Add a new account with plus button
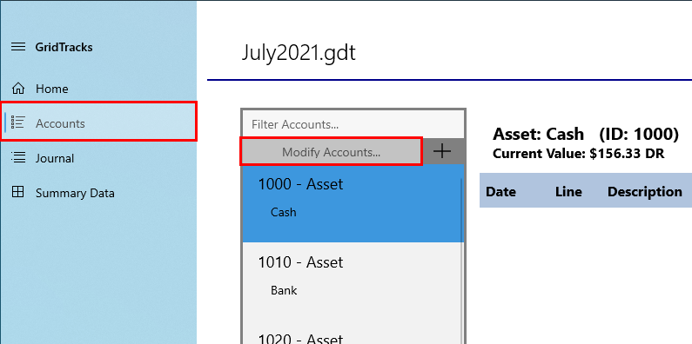This screenshot has height=344, width=692. [x=442, y=151]
